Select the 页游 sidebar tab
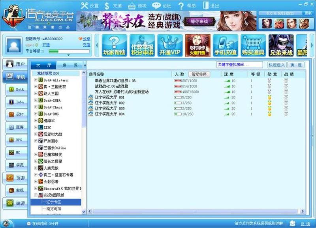The width and height of the screenshot is (316, 228). (15, 178)
